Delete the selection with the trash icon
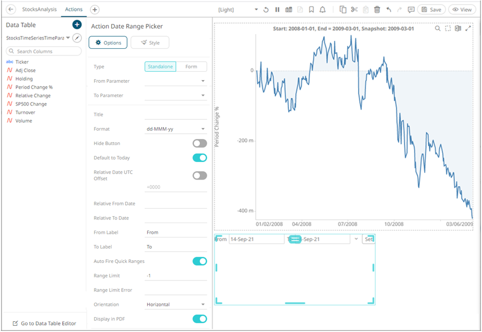 [x=377, y=10]
